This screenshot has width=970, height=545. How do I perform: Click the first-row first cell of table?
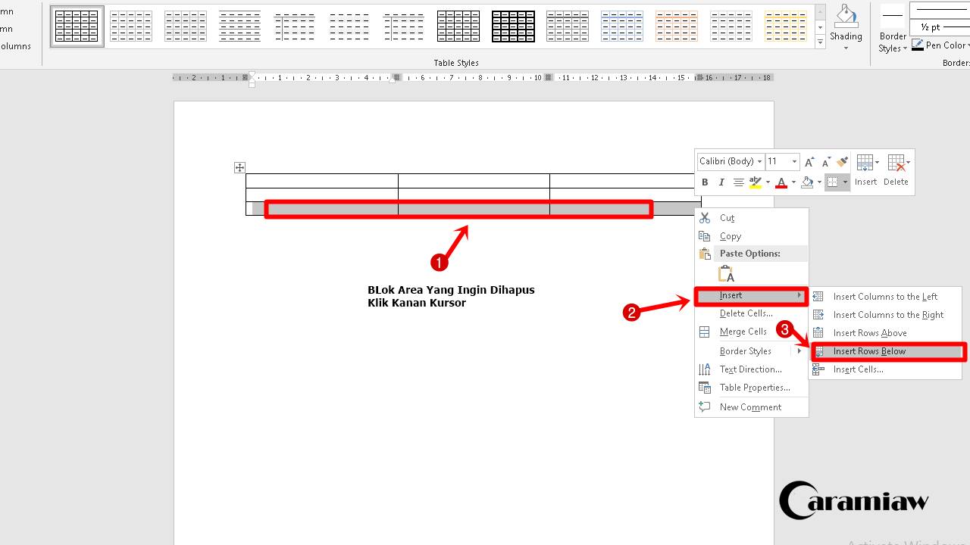point(322,181)
